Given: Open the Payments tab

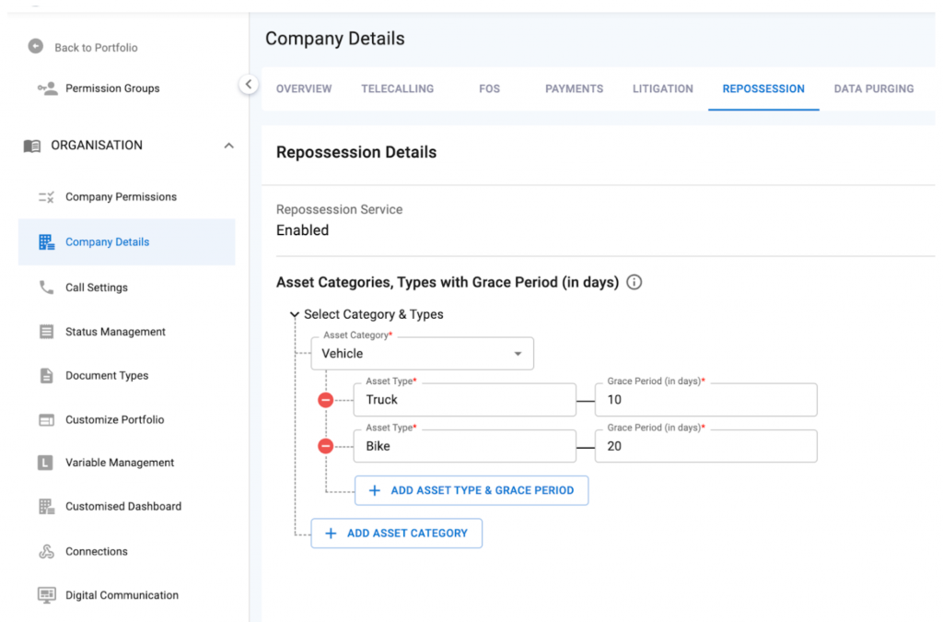Looking at the screenshot, I should coord(575,89).
